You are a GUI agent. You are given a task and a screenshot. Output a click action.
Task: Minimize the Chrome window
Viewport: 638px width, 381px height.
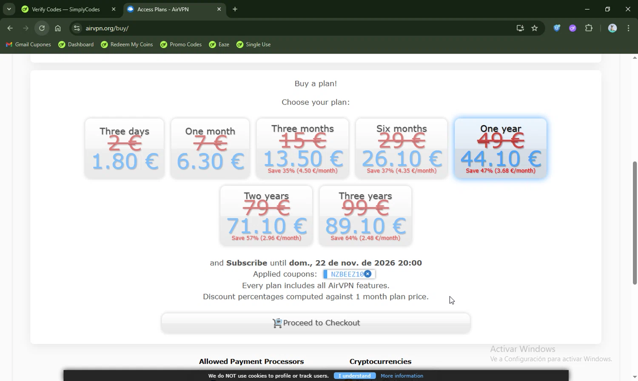tap(587, 9)
